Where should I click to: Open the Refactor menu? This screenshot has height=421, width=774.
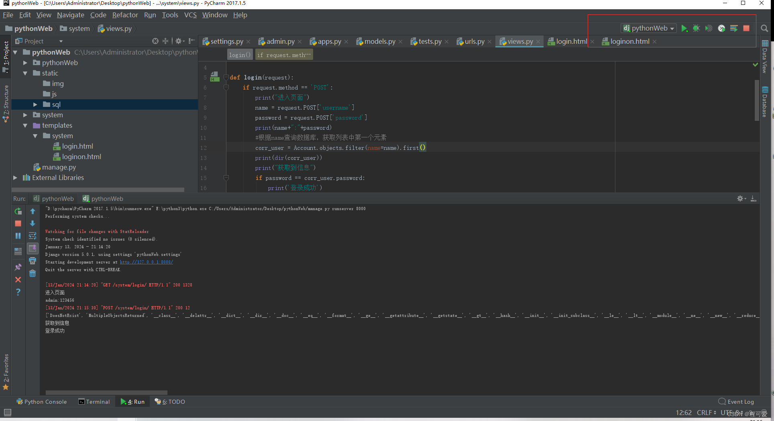(125, 15)
